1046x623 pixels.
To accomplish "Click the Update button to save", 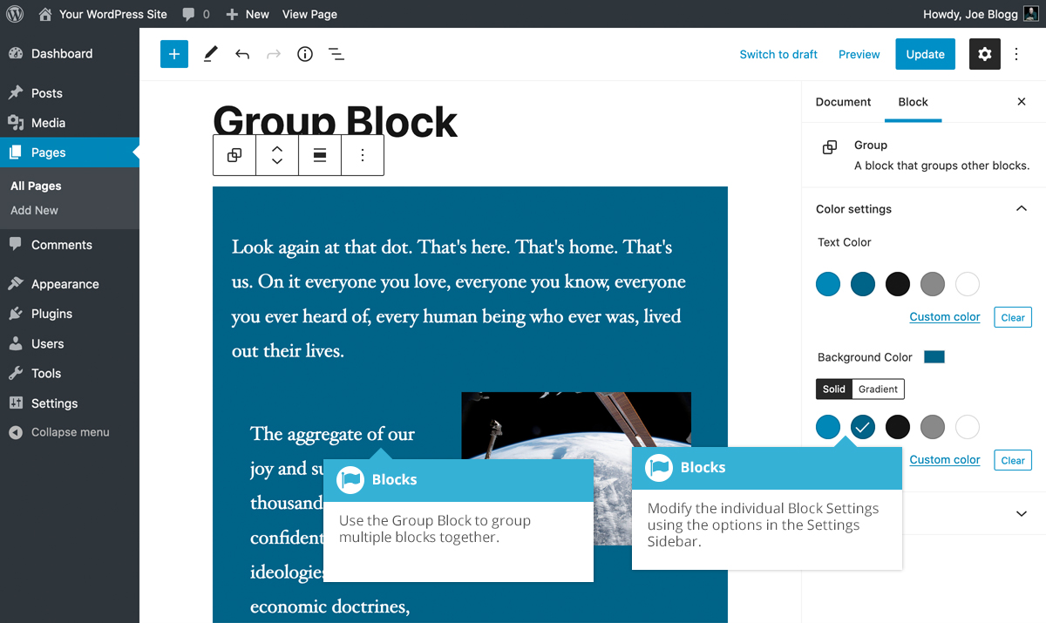I will click(925, 54).
